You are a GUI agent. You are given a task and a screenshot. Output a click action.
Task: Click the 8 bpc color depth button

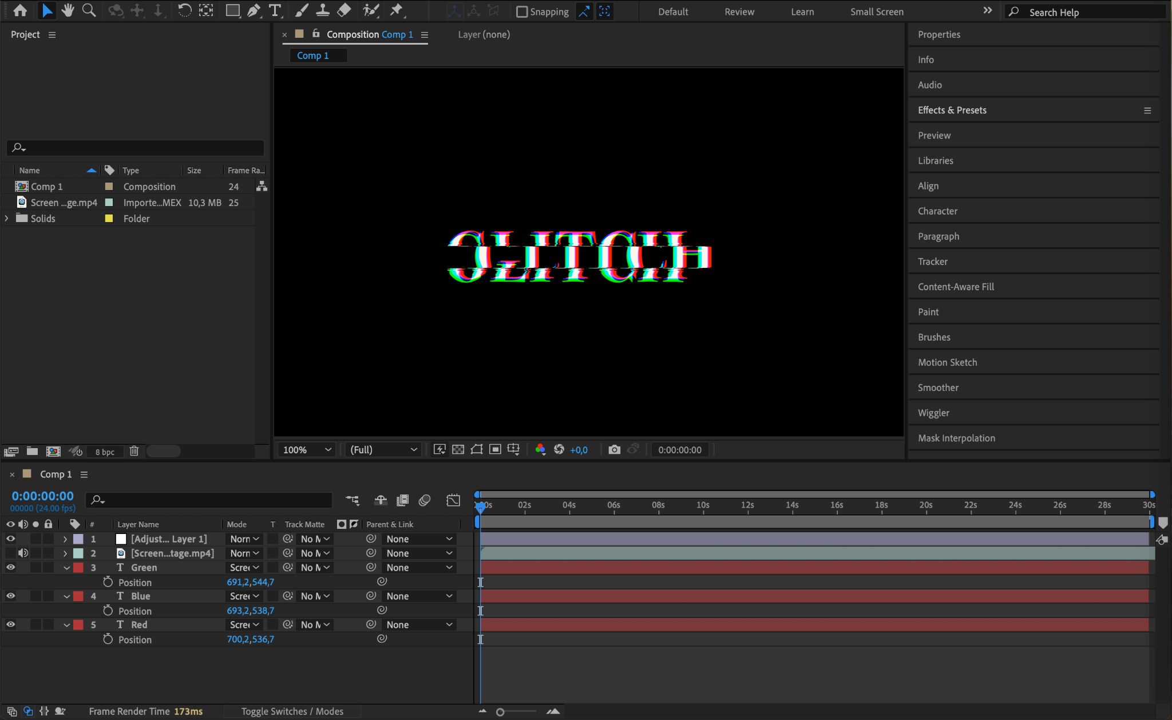click(105, 452)
